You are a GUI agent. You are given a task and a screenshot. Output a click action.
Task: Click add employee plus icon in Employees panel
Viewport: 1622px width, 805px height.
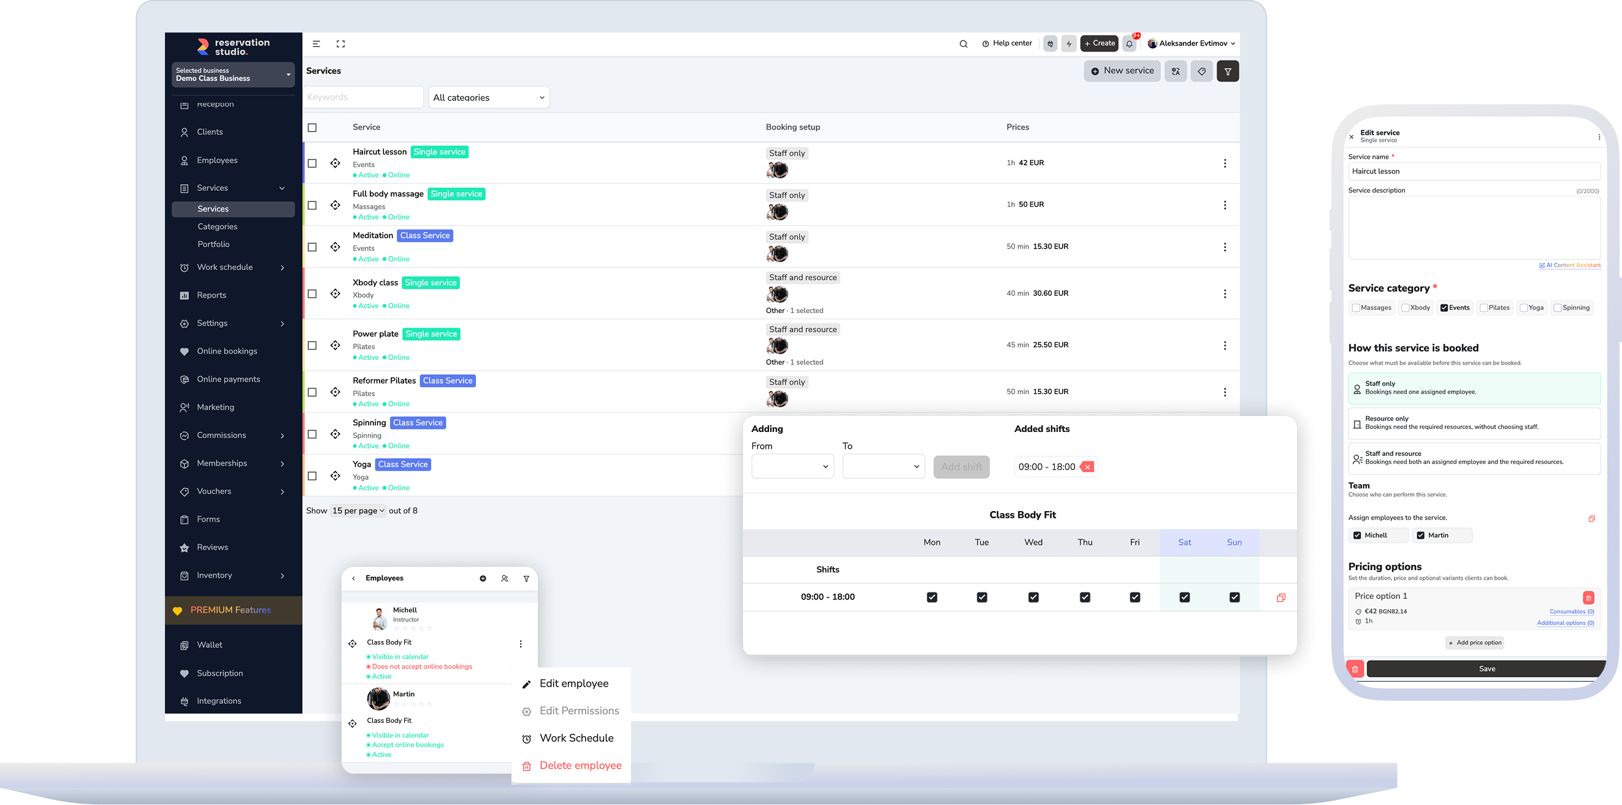[483, 578]
